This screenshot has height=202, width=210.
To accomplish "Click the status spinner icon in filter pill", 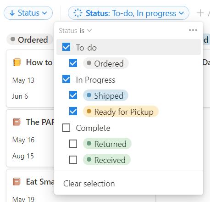I will click(78, 13).
